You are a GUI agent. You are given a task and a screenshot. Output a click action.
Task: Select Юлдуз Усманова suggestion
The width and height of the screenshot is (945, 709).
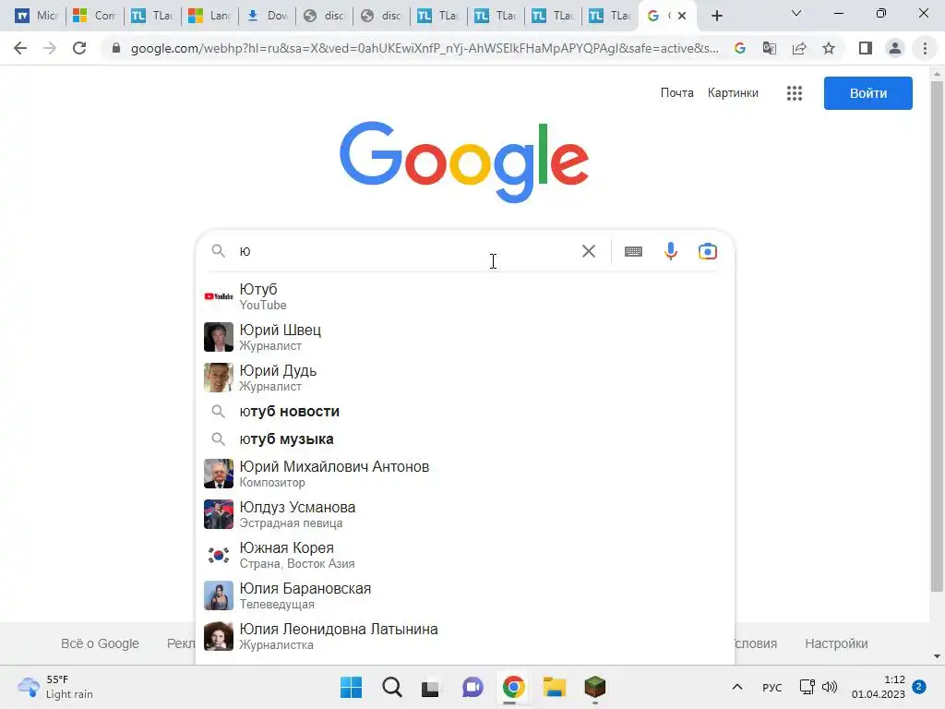pos(465,514)
